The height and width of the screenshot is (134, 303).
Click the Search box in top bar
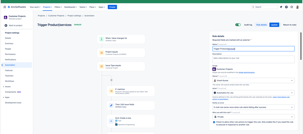264,7
